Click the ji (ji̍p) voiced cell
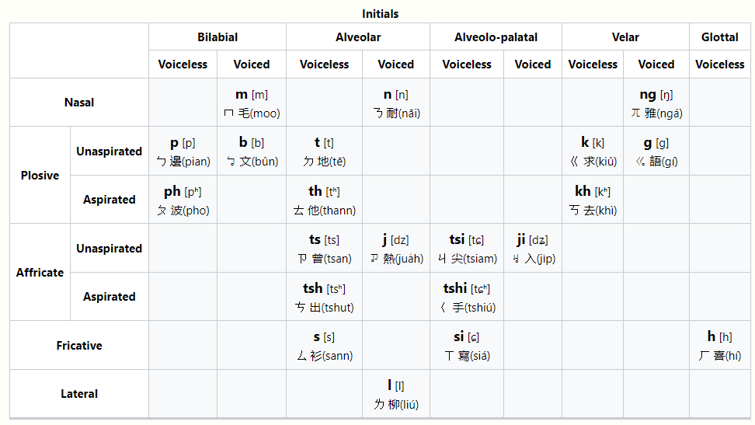Screen dimensions: 755x425 click(x=532, y=249)
